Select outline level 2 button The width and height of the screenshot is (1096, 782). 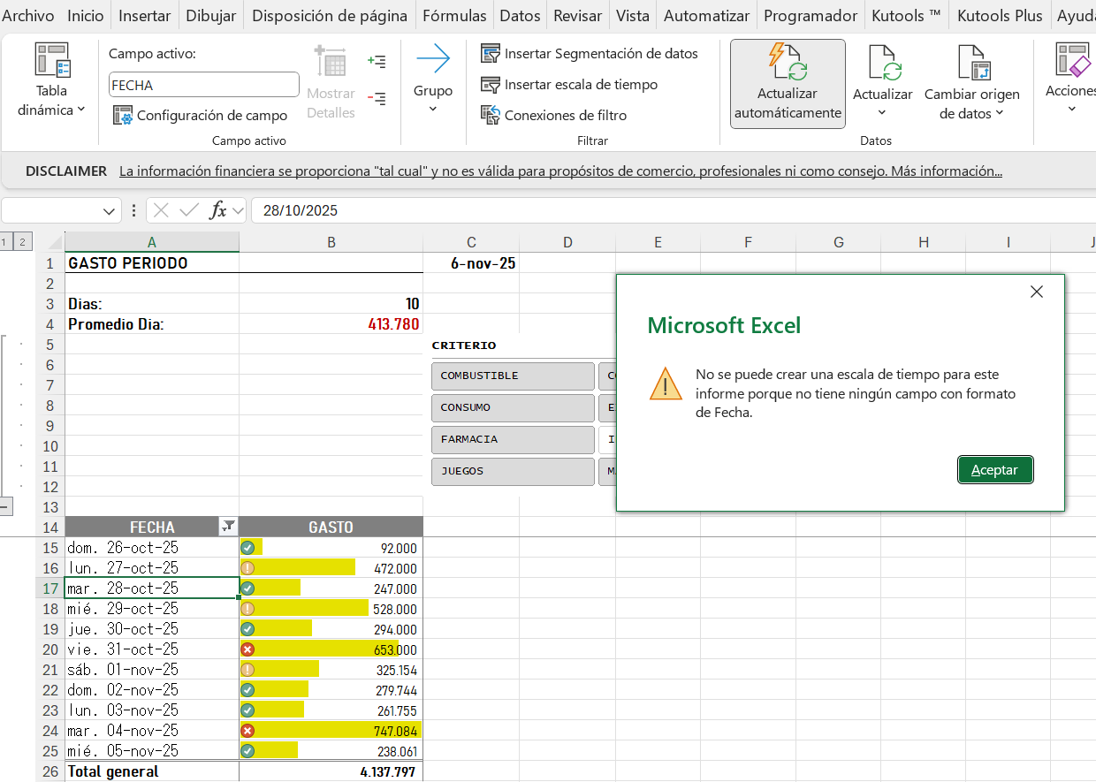tap(22, 242)
